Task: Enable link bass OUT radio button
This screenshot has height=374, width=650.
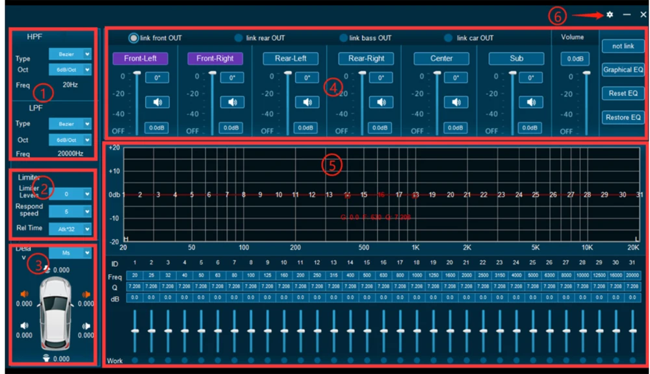Action: pos(343,38)
